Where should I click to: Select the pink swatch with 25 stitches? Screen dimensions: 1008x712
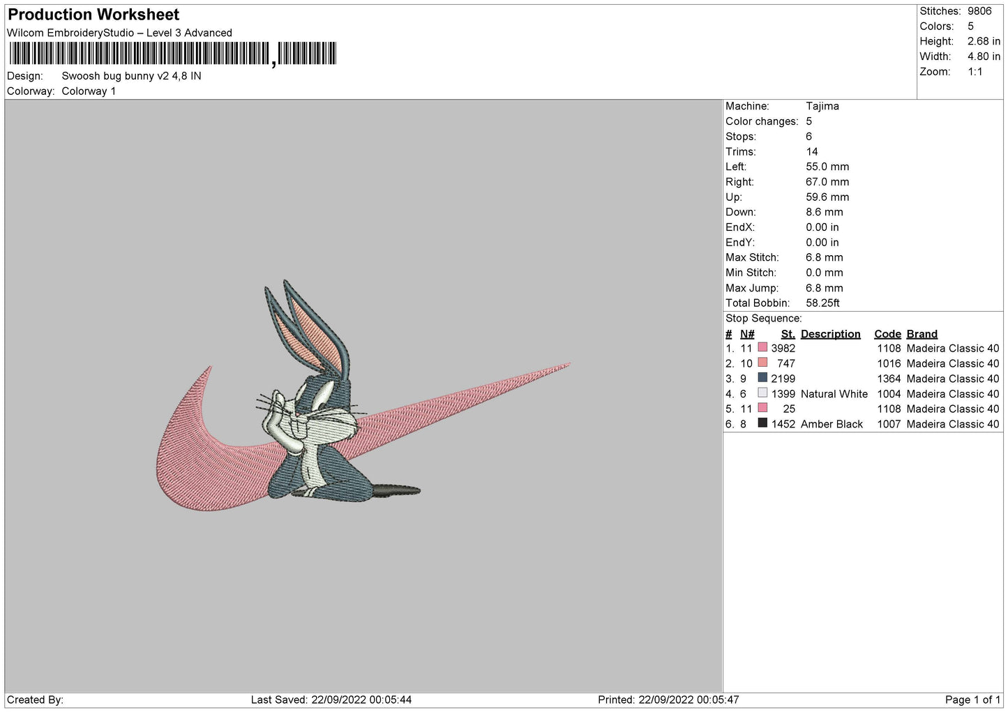click(762, 408)
